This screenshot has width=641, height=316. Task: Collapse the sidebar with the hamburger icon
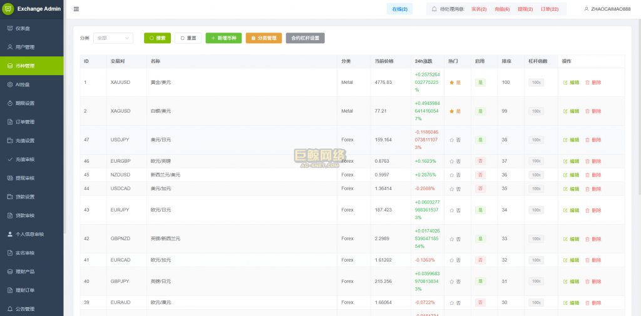[76, 9]
